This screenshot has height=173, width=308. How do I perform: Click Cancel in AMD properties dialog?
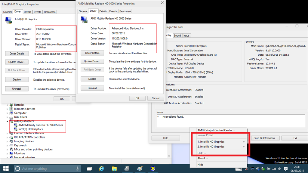[156, 98]
